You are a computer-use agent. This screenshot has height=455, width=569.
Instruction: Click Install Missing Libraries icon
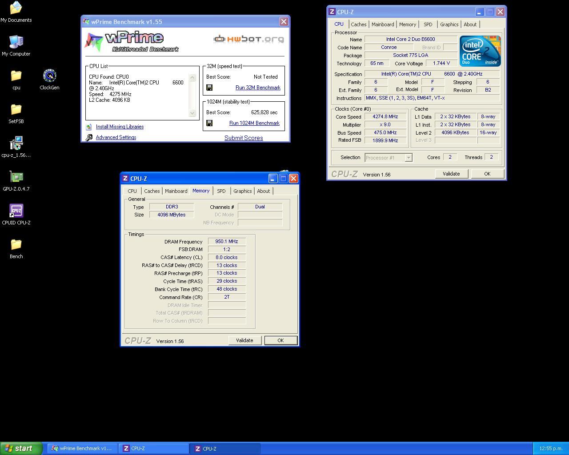coord(89,127)
